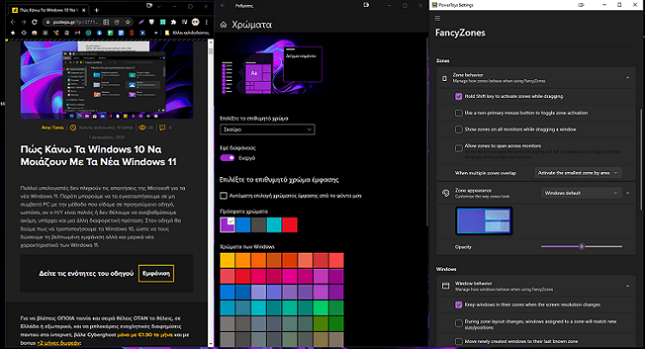Go back in the Windows Settings window
This screenshot has height=349, width=645.
(223, 5)
